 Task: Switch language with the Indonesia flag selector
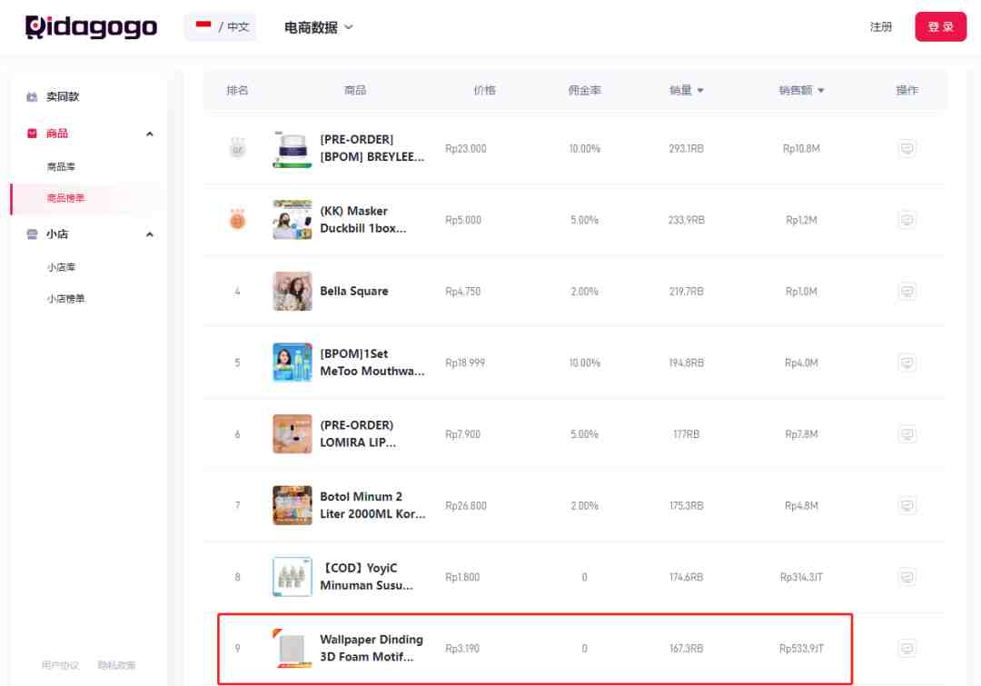point(221,27)
